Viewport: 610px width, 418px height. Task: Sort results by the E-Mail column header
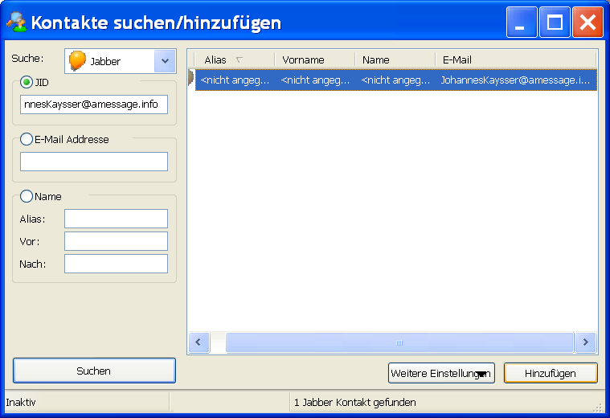514,60
